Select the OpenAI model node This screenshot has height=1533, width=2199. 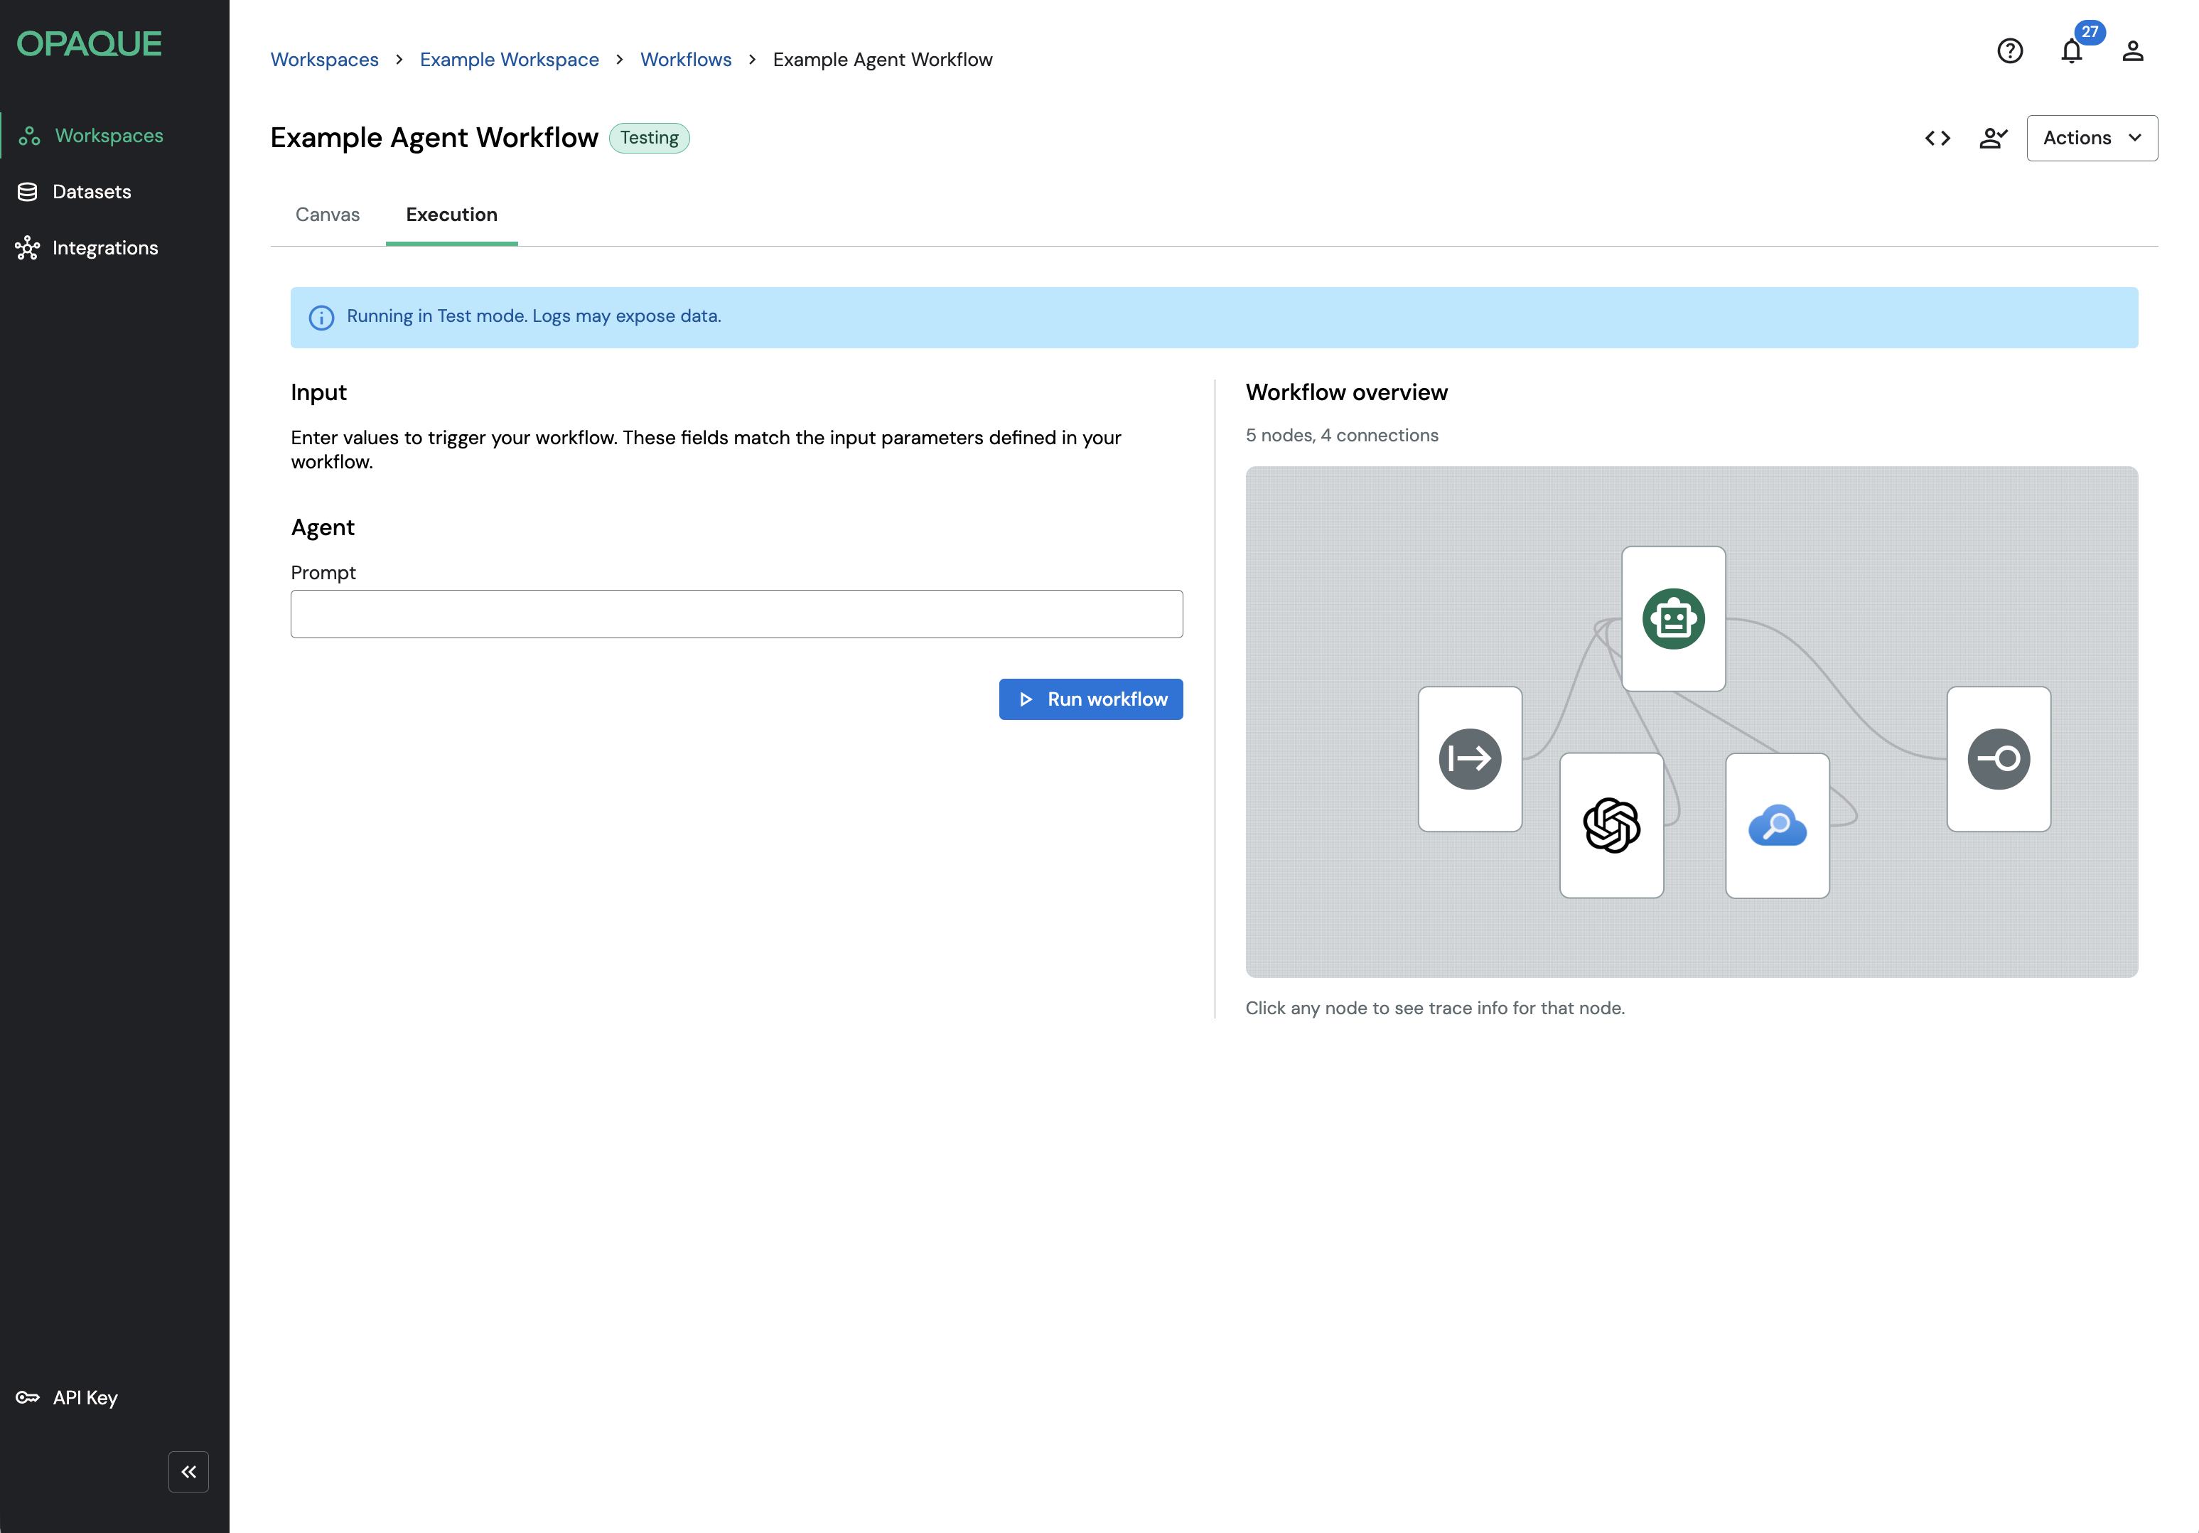[x=1611, y=824]
